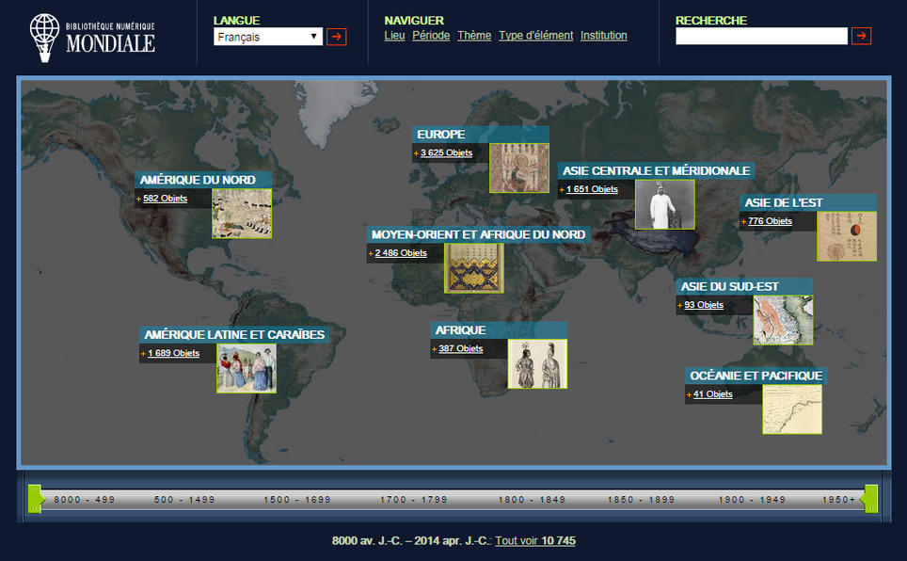
Task: Open the Thème navigation link
Action: [474, 36]
